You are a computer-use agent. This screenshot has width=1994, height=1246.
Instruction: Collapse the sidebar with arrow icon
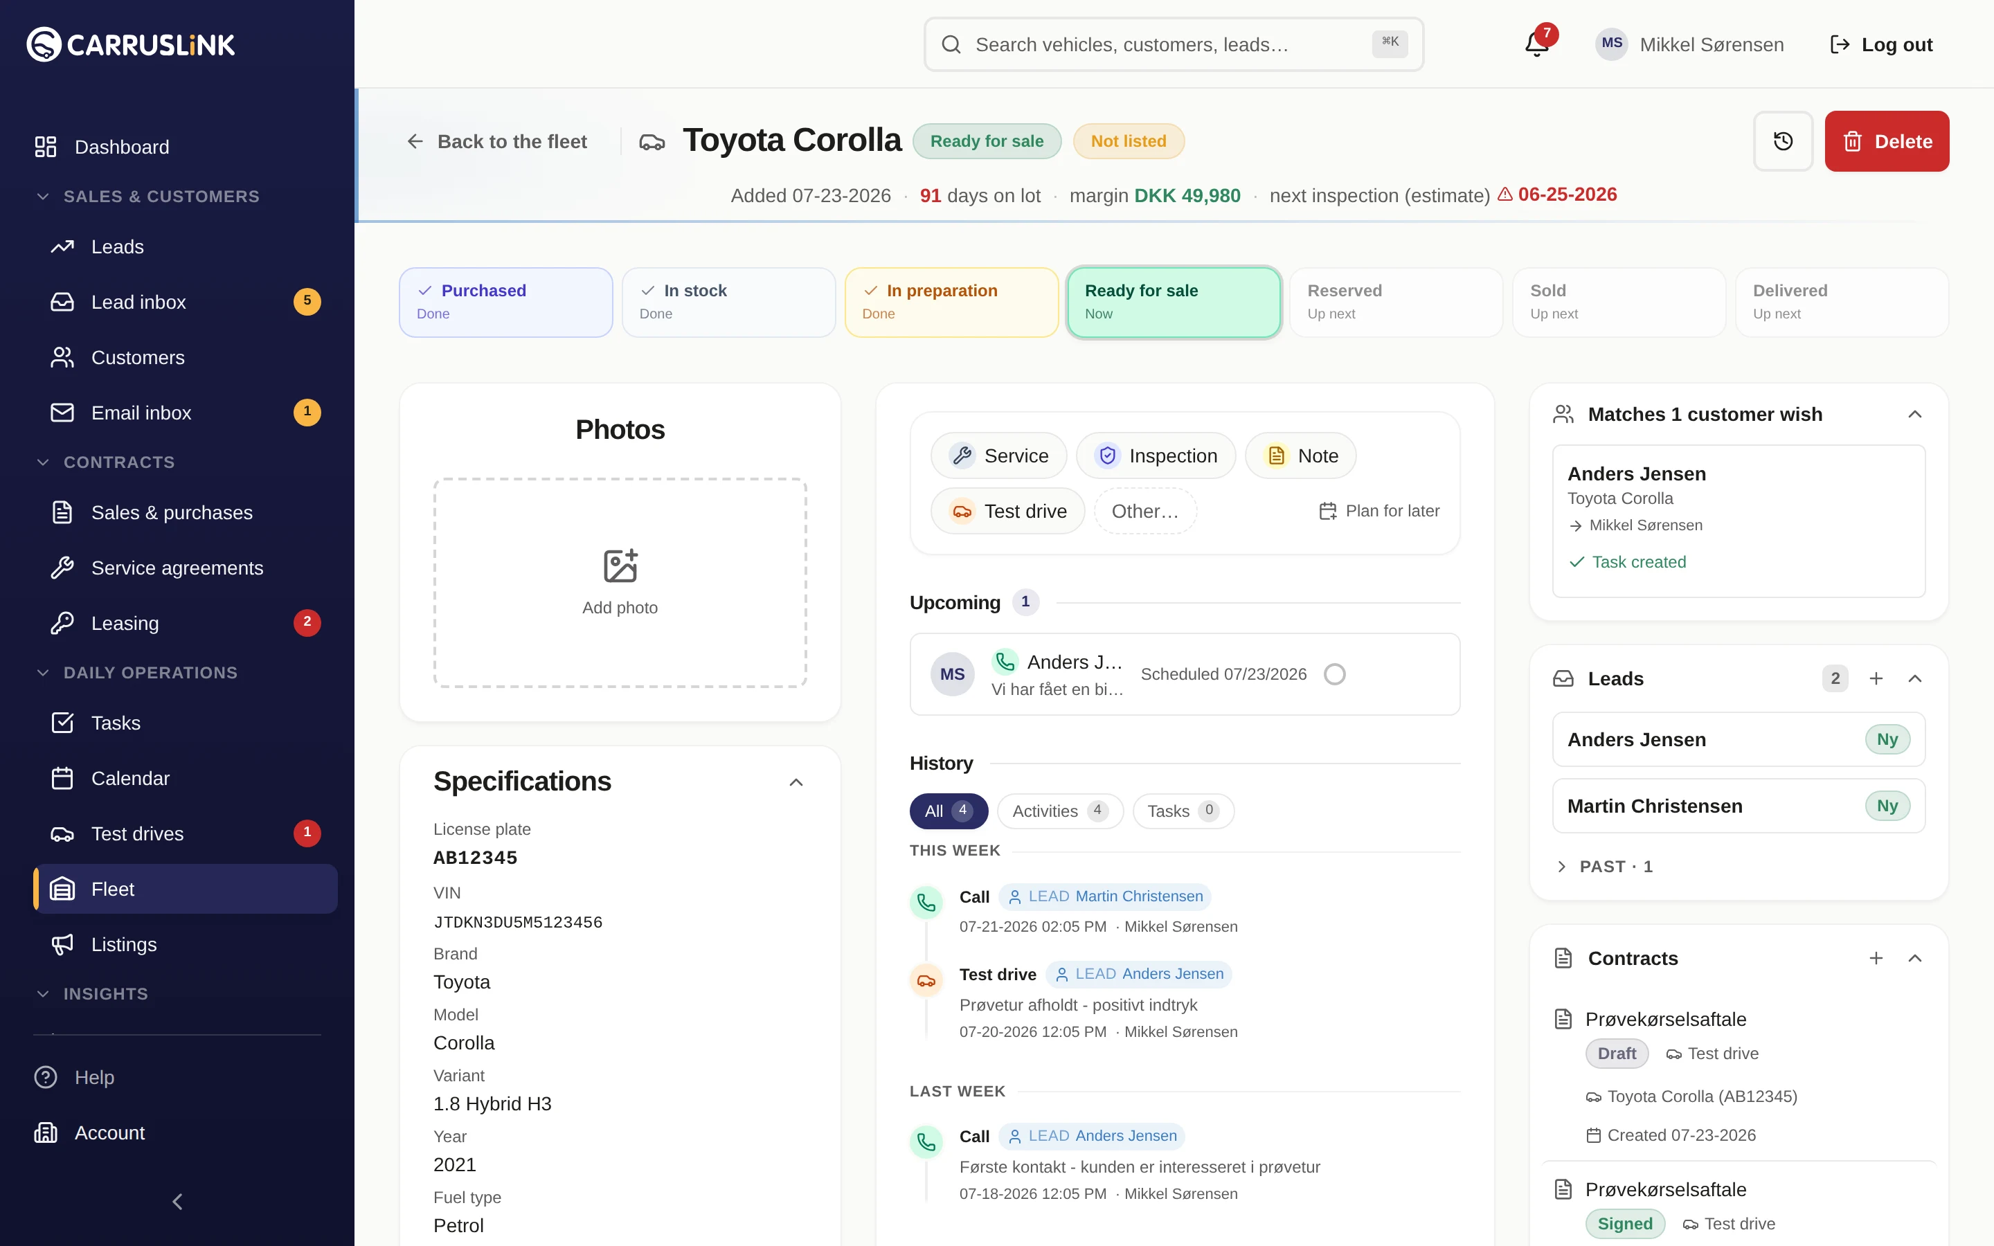[177, 1202]
